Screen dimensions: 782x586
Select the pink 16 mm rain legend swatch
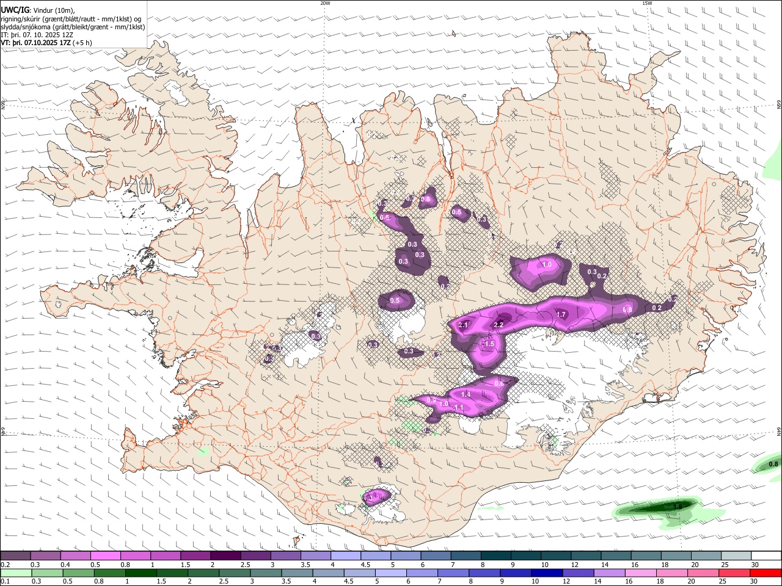(641, 573)
